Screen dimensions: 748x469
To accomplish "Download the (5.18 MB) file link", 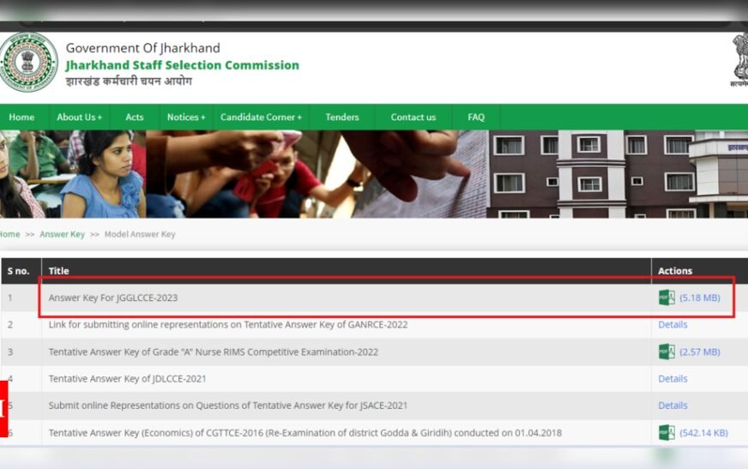I will (700, 298).
